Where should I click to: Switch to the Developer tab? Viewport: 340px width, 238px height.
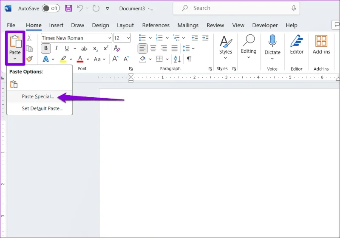(265, 25)
